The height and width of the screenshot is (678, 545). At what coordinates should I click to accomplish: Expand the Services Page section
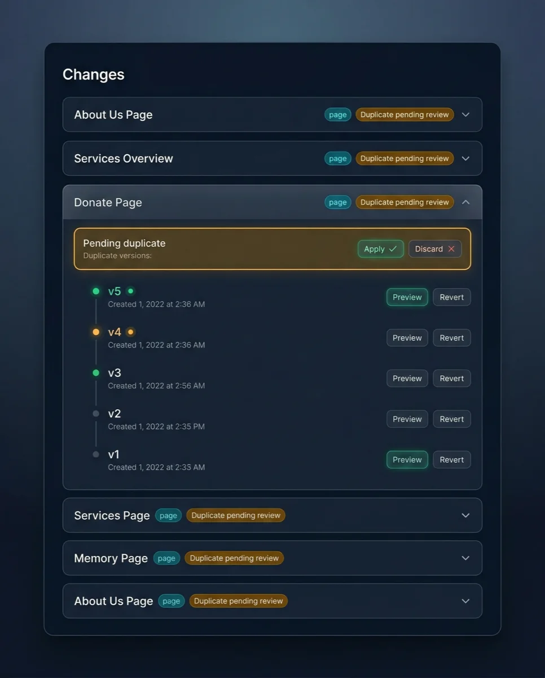tap(465, 515)
